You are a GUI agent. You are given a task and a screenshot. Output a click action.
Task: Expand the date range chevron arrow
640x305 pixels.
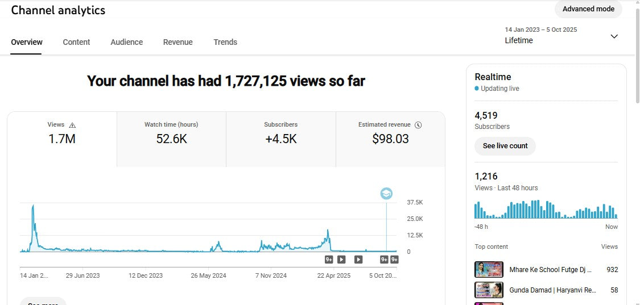pyautogui.click(x=614, y=36)
